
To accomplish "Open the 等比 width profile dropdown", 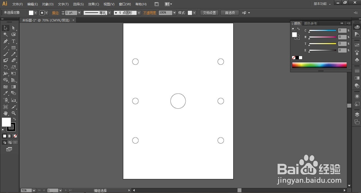I will pos(109,13).
